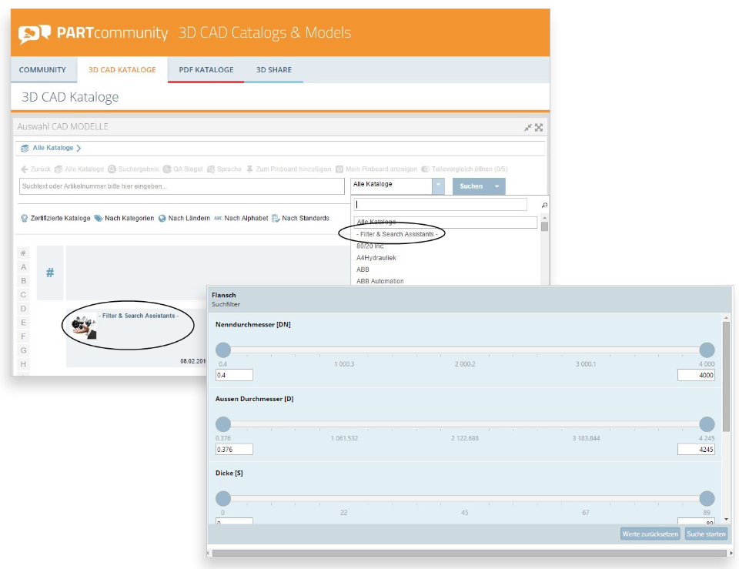
Task: Open the Alle Kataloge dropdown arrow
Action: point(438,186)
